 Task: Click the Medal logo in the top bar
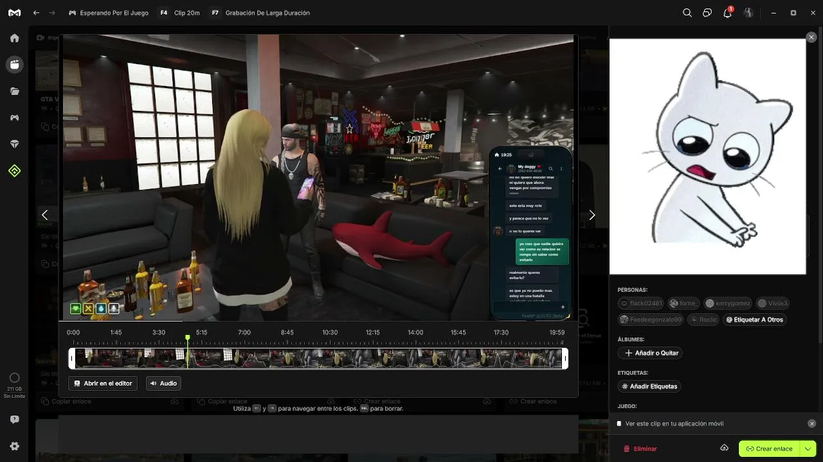[14, 13]
